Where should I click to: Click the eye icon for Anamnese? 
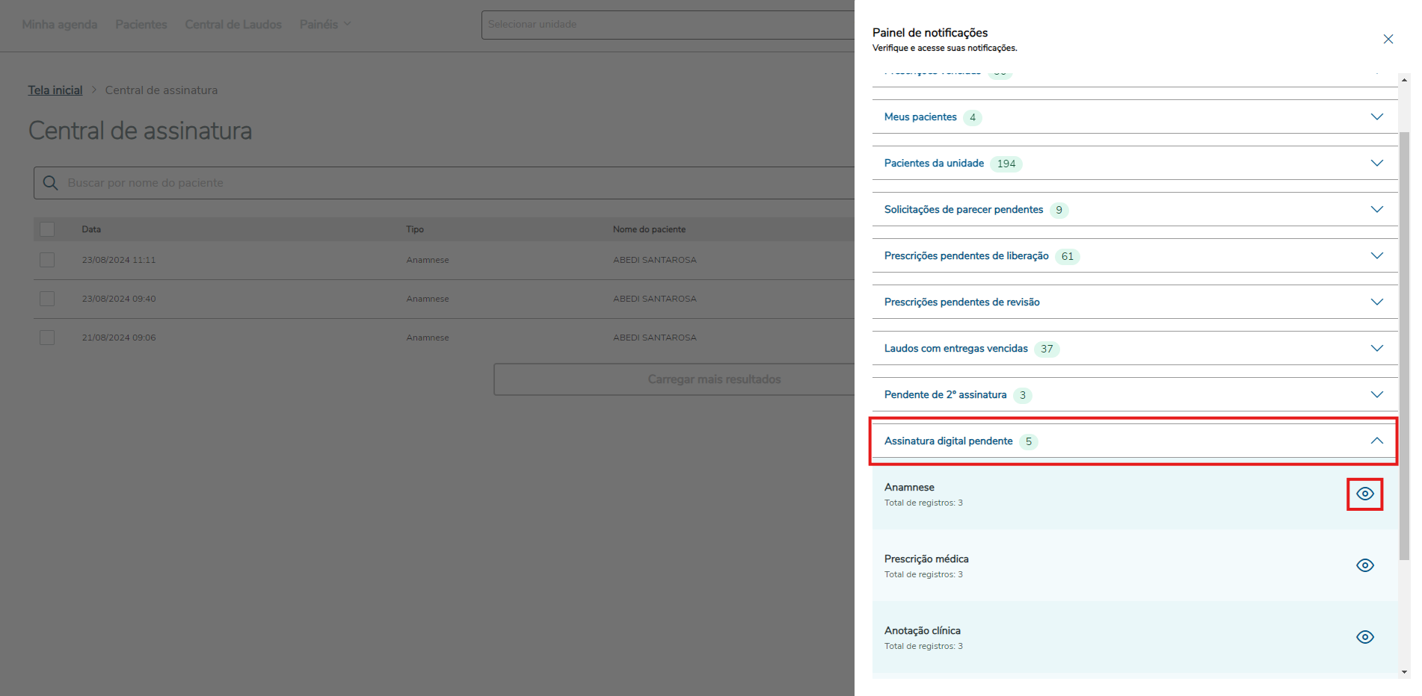point(1364,494)
